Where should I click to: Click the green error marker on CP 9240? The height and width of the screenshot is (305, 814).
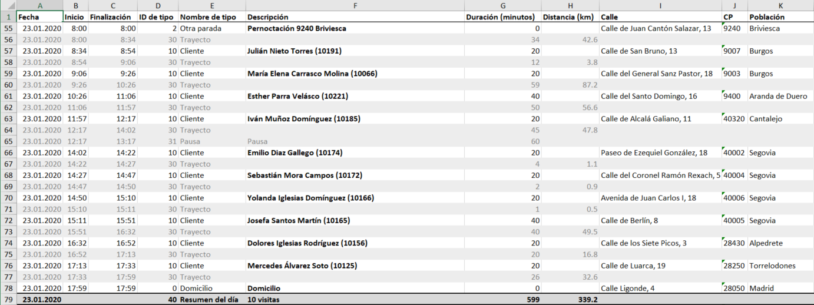click(x=724, y=25)
